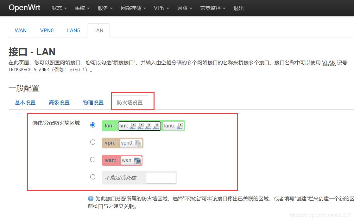Click the second ethernet port icon in lan bridge
The image size is (354, 221).
[141, 126]
